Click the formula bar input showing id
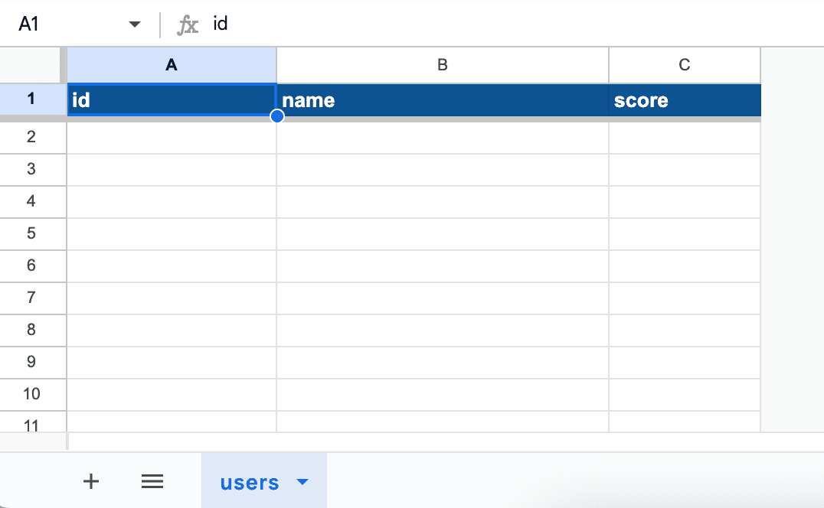824x508 pixels. click(x=459, y=24)
